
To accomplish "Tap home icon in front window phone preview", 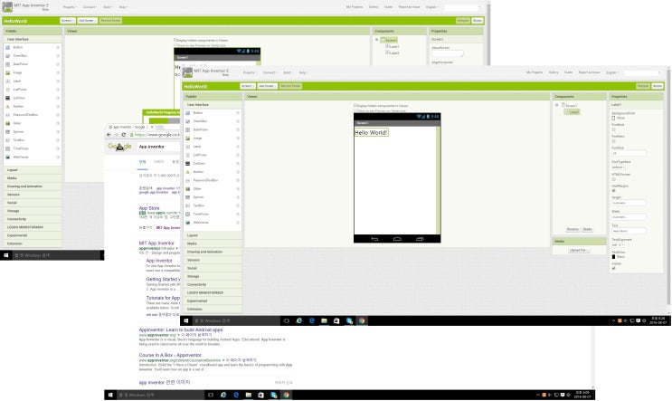I will pos(397,239).
